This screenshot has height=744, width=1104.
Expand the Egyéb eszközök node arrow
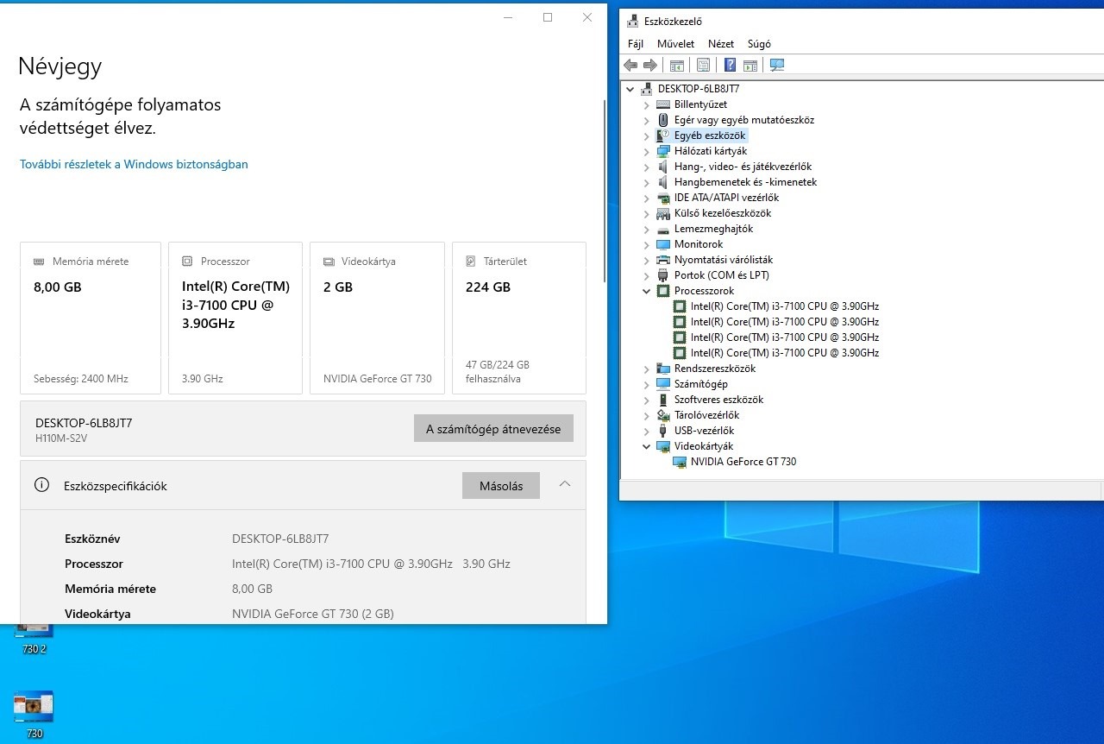coord(647,136)
